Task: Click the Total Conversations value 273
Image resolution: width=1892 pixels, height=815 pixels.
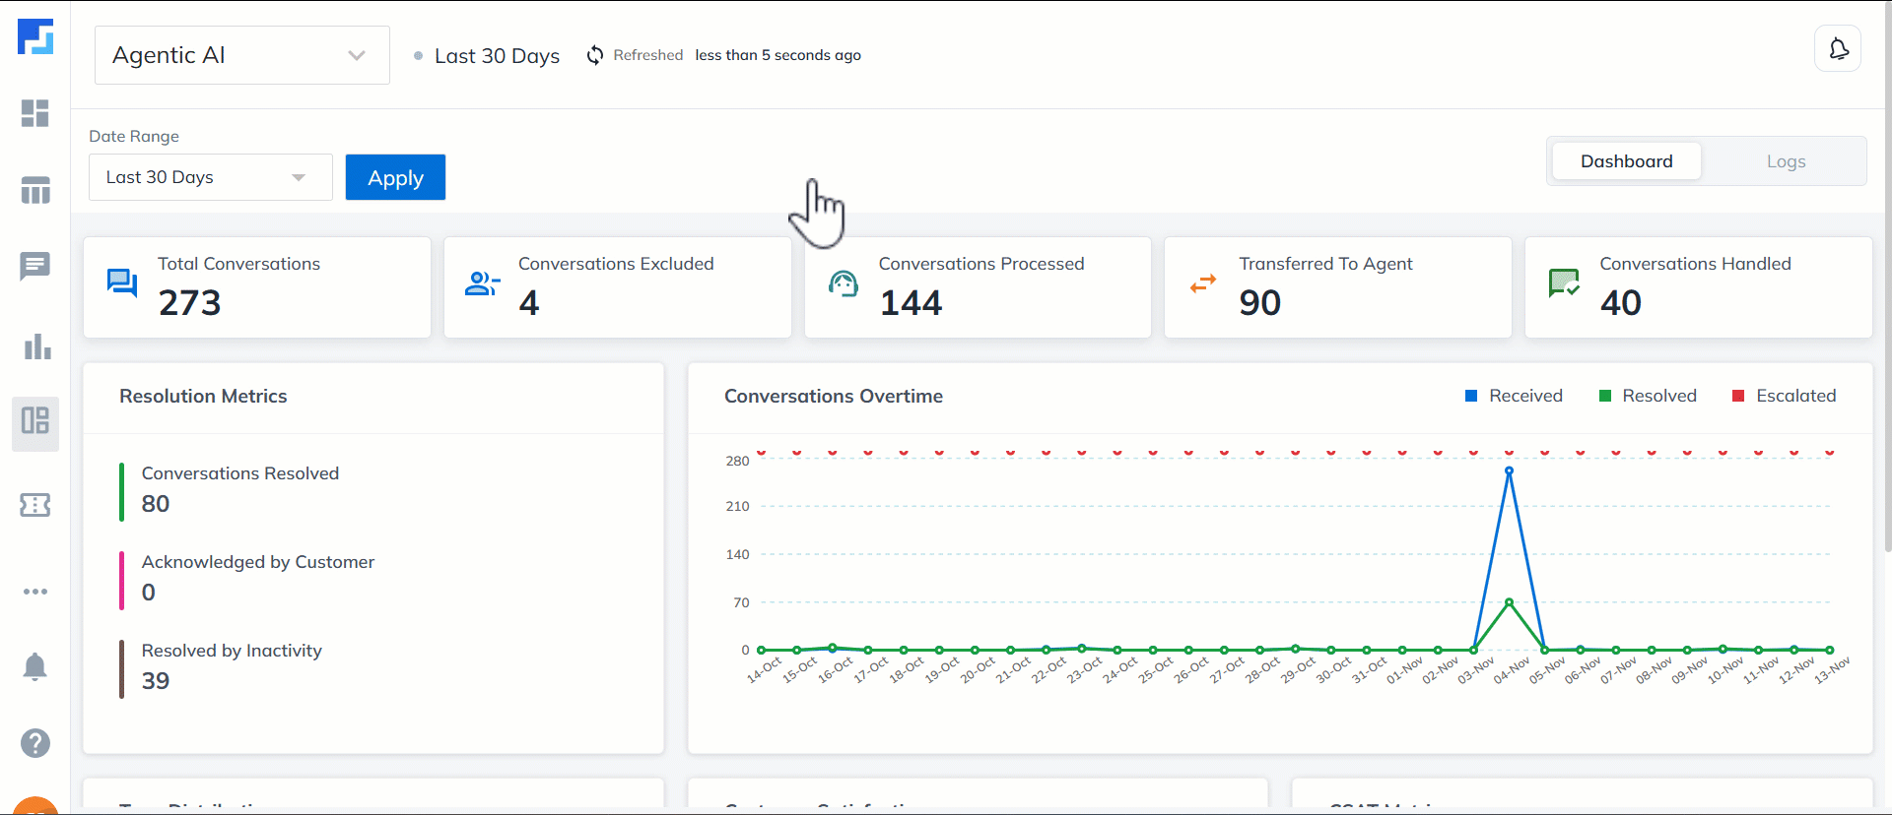Action: 189,302
